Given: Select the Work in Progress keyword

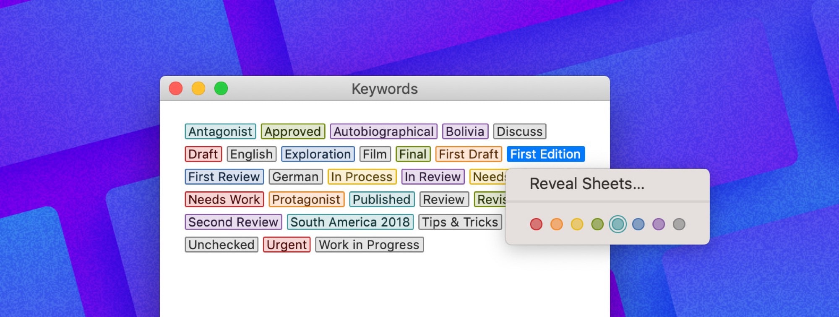Looking at the screenshot, I should coord(370,245).
